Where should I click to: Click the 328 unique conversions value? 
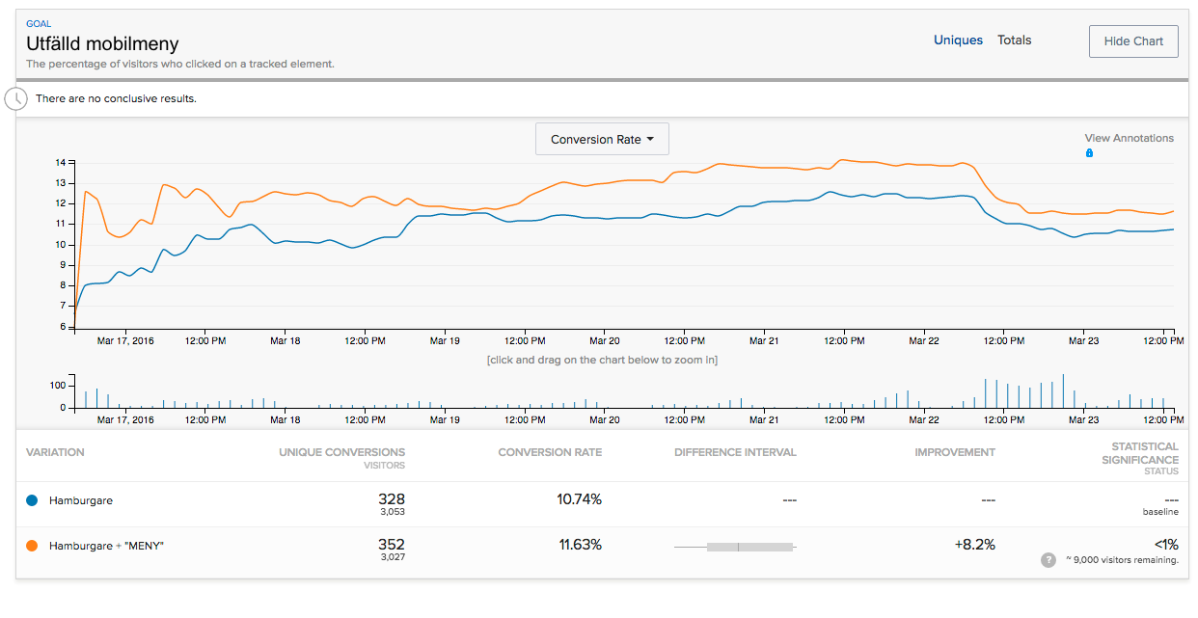click(391, 499)
